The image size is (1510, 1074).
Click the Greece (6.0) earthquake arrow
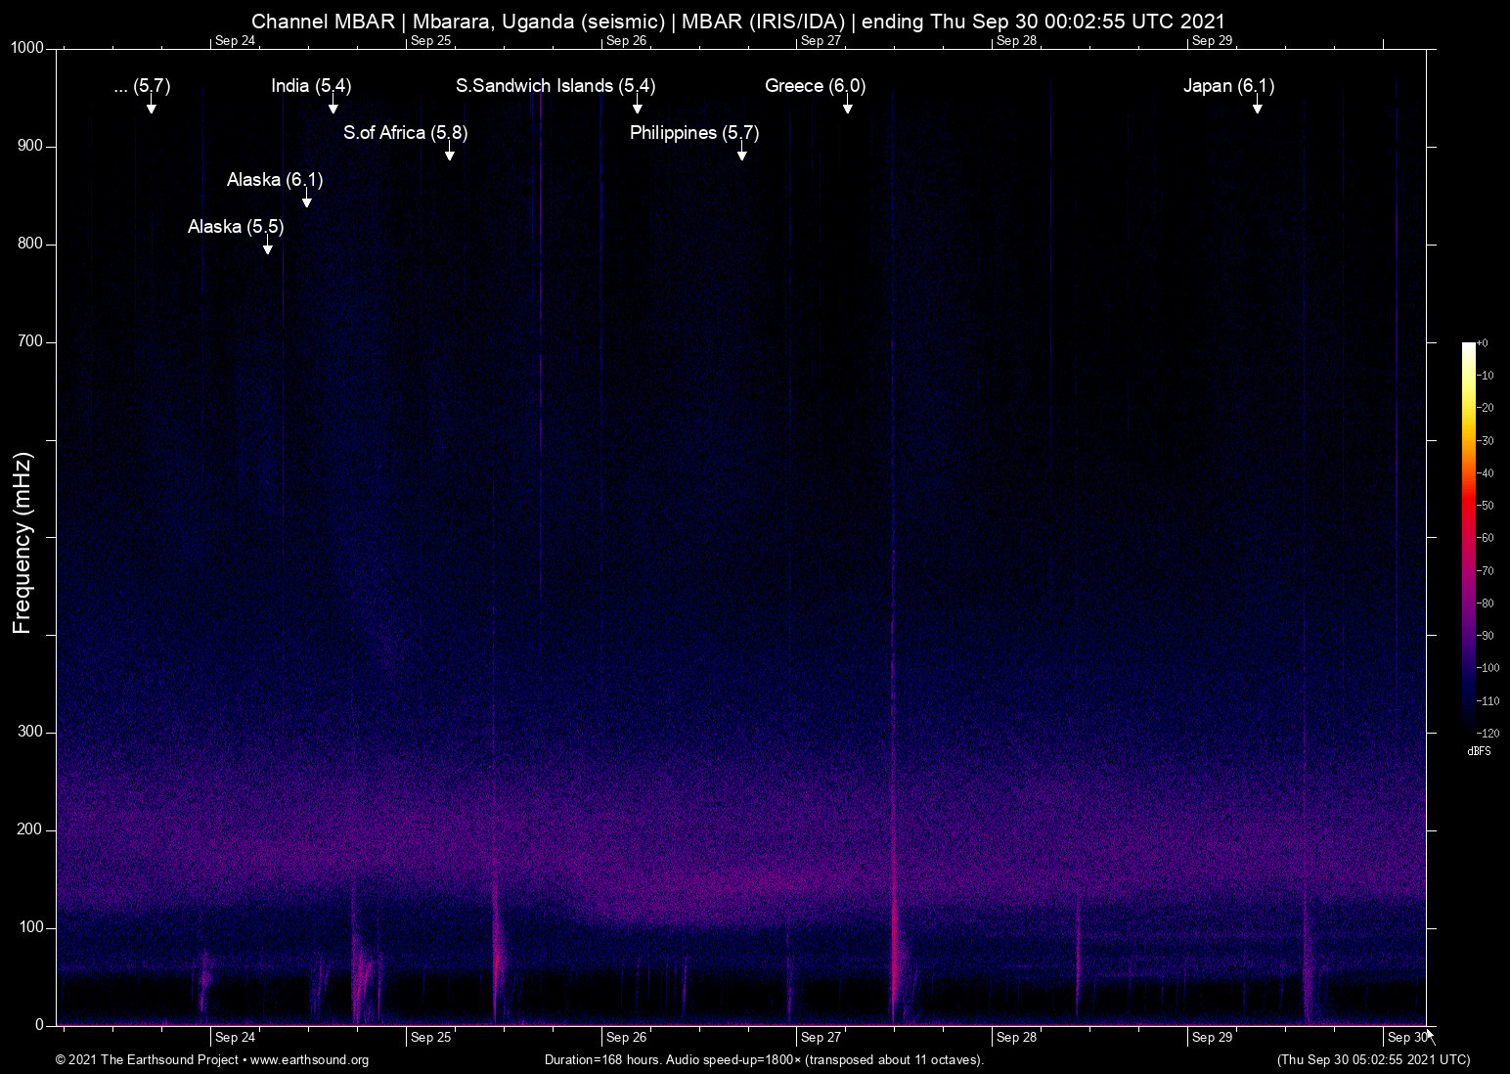(x=849, y=105)
